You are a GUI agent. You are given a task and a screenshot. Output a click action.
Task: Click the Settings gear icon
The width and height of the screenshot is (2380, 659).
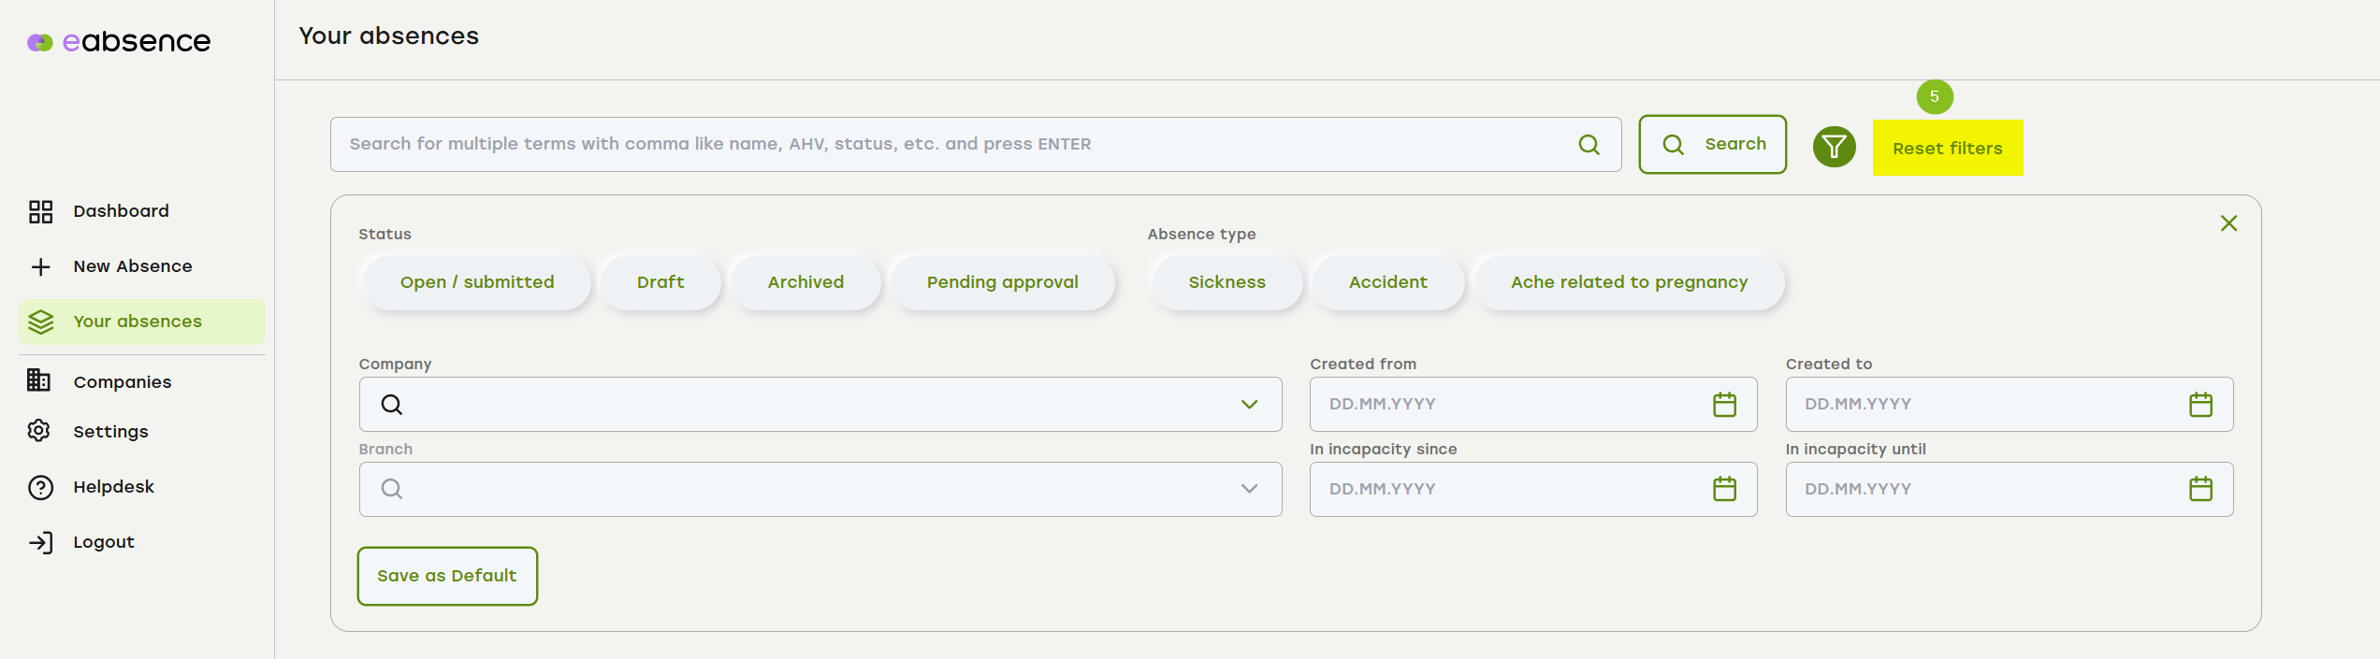click(x=38, y=431)
